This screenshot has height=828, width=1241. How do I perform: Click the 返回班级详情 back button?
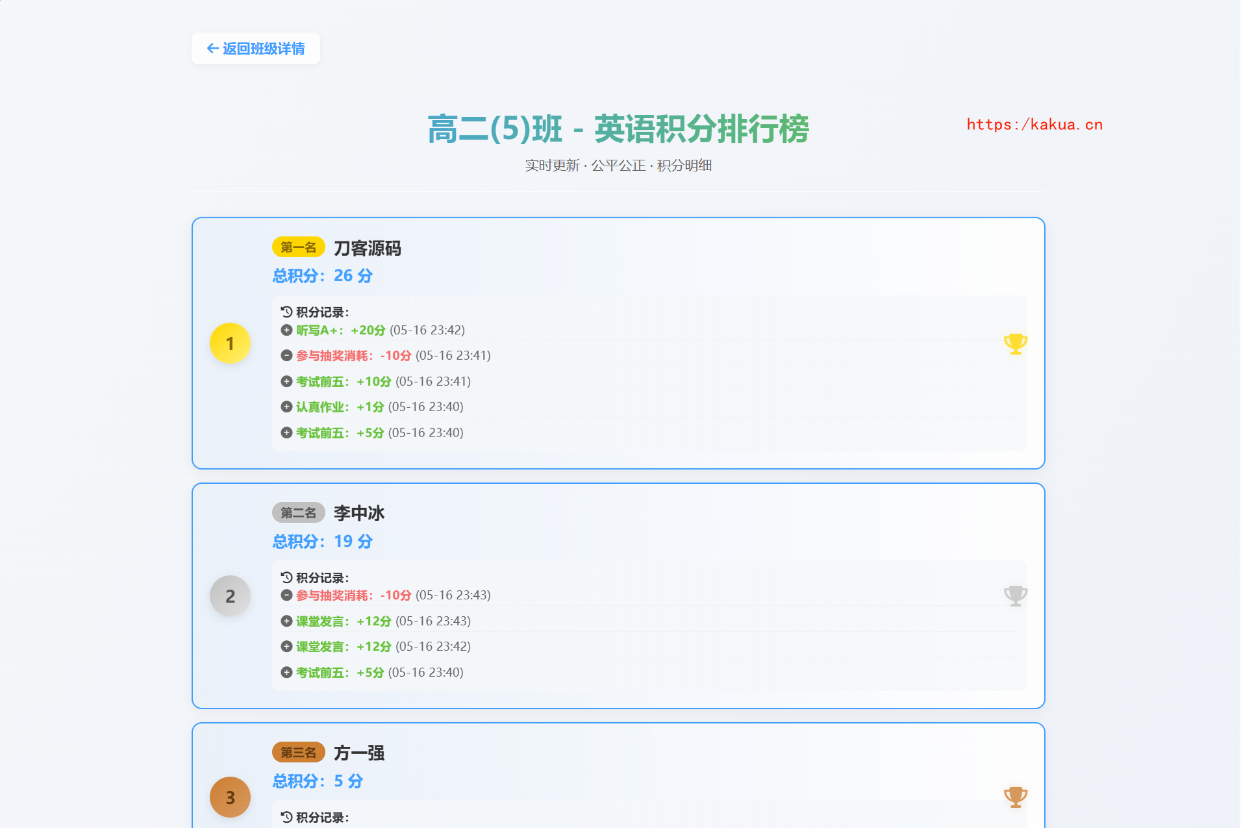pyautogui.click(x=255, y=49)
